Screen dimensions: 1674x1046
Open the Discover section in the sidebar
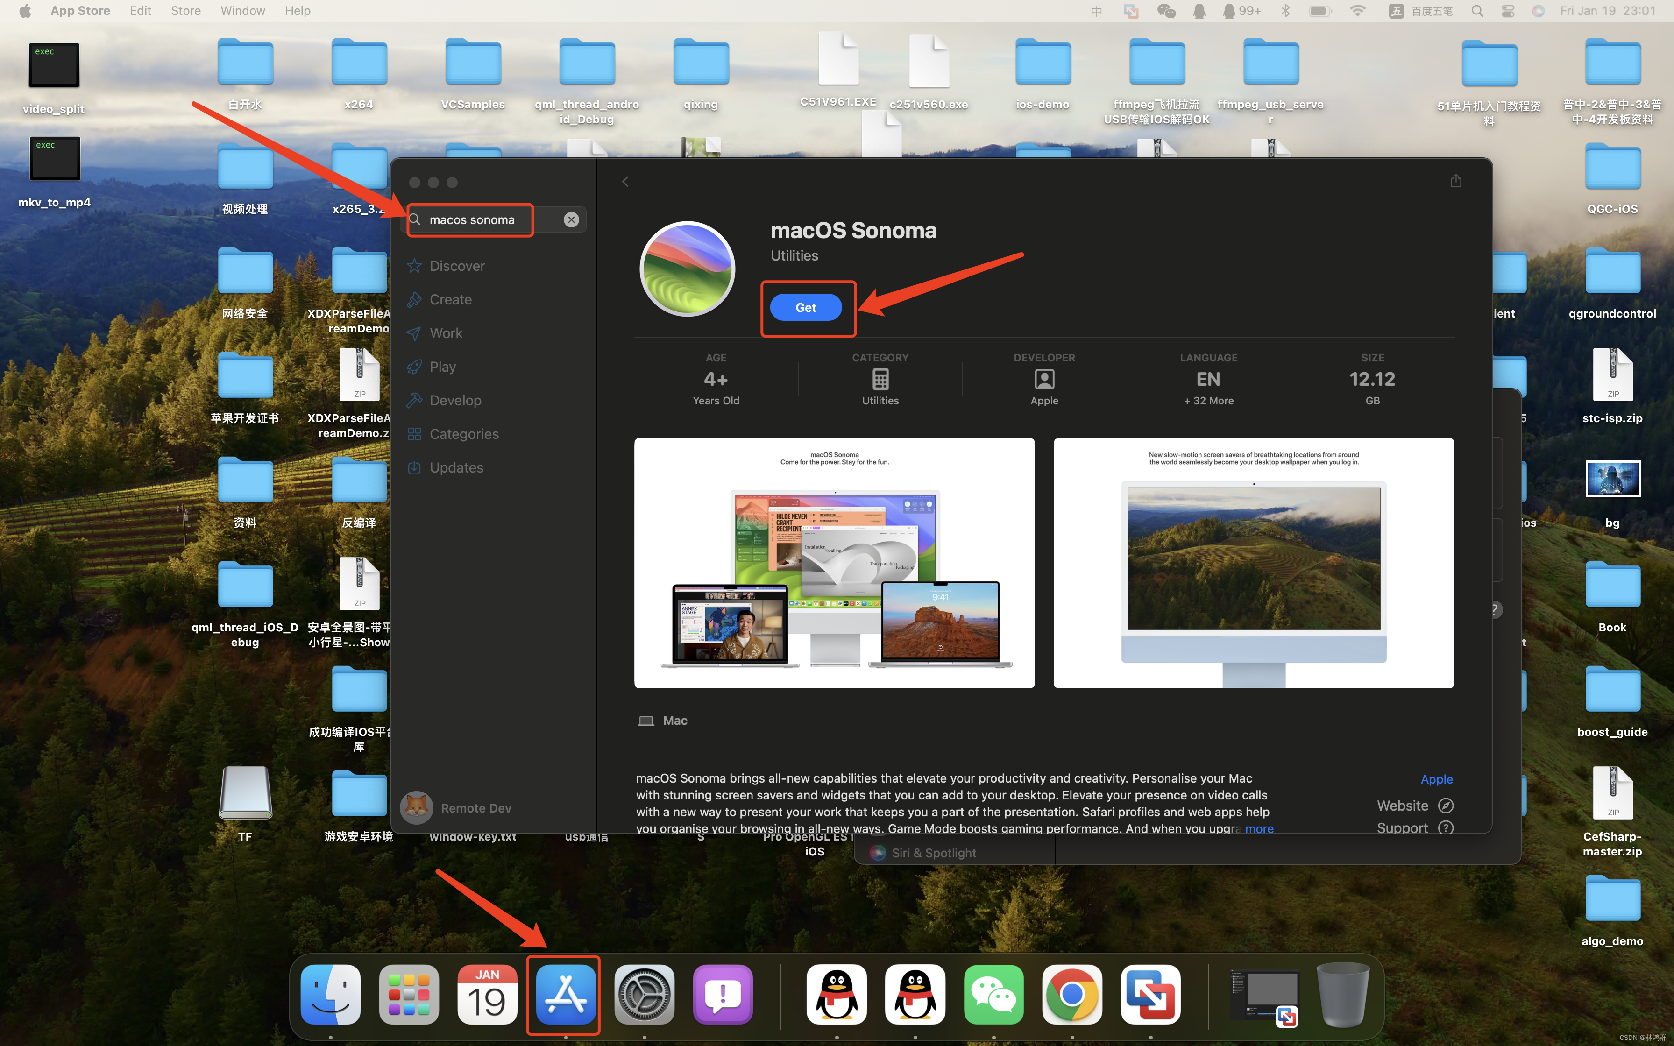456,266
